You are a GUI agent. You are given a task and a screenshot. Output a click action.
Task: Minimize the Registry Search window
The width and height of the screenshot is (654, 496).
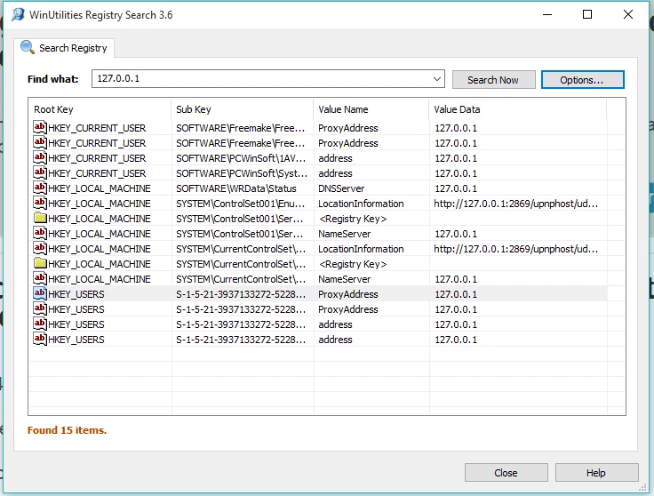click(547, 14)
